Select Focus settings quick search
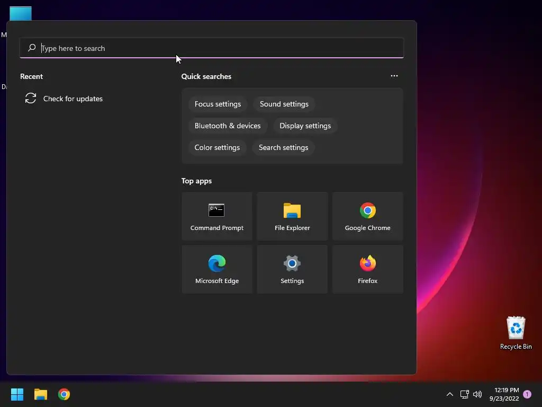Screen dimensions: 542x407 218,104
